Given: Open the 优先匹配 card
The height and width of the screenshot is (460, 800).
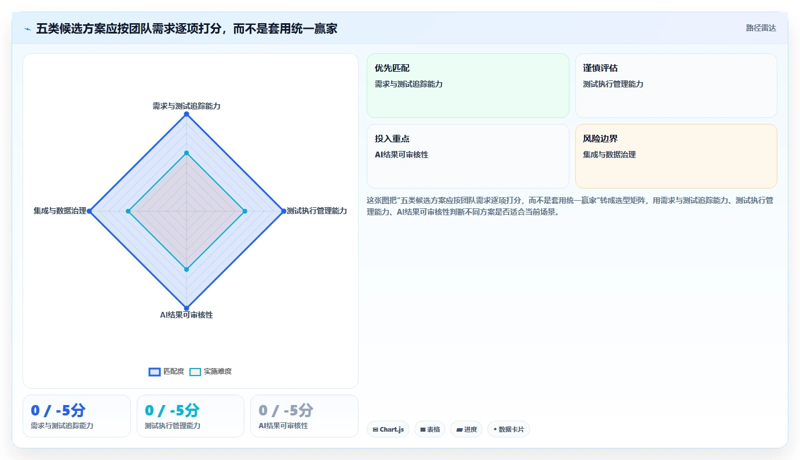Looking at the screenshot, I should [x=468, y=86].
